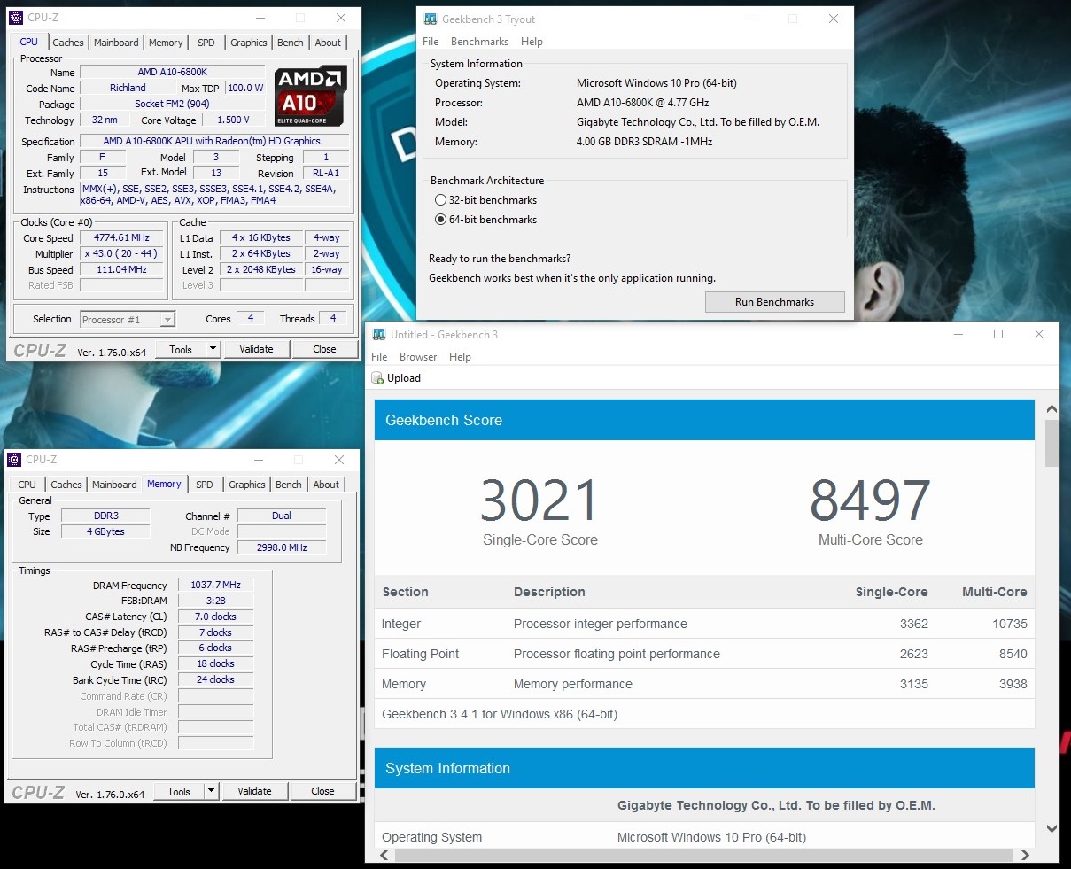Click the Channel # value Dual

[282, 516]
